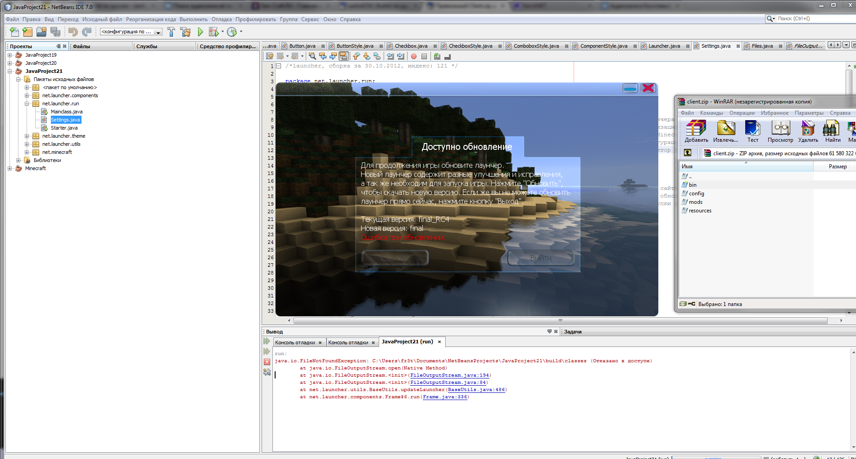Expand the JavaProject19 tree node

point(10,55)
